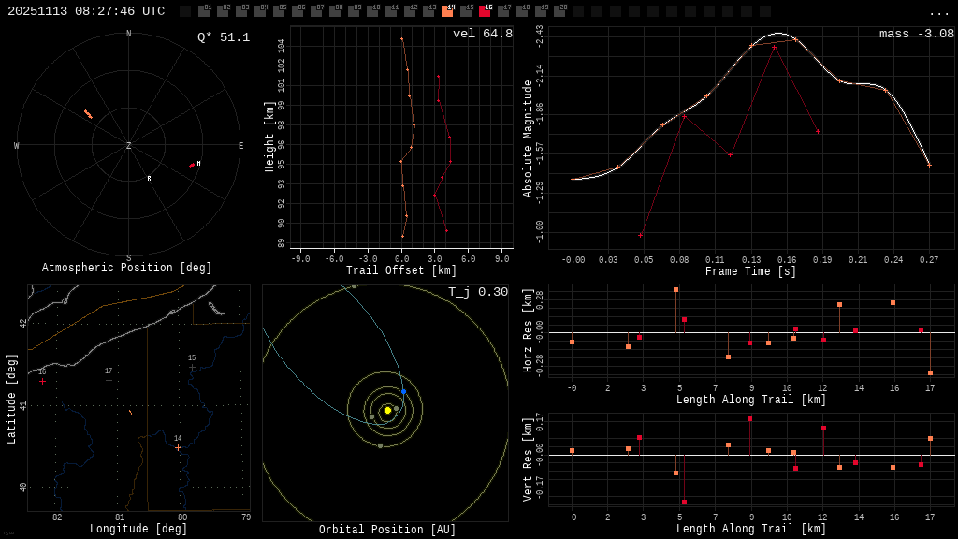
Task: Click the Longitude [deg] axis label
Action: point(138,529)
